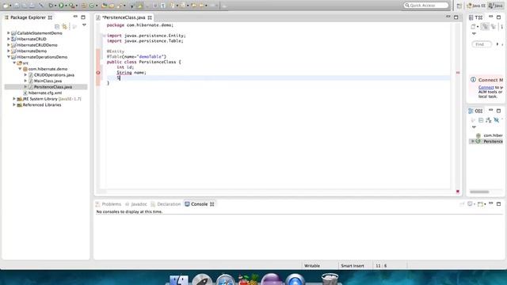
Task: Click the Search toolbar icon
Action: coord(120,6)
